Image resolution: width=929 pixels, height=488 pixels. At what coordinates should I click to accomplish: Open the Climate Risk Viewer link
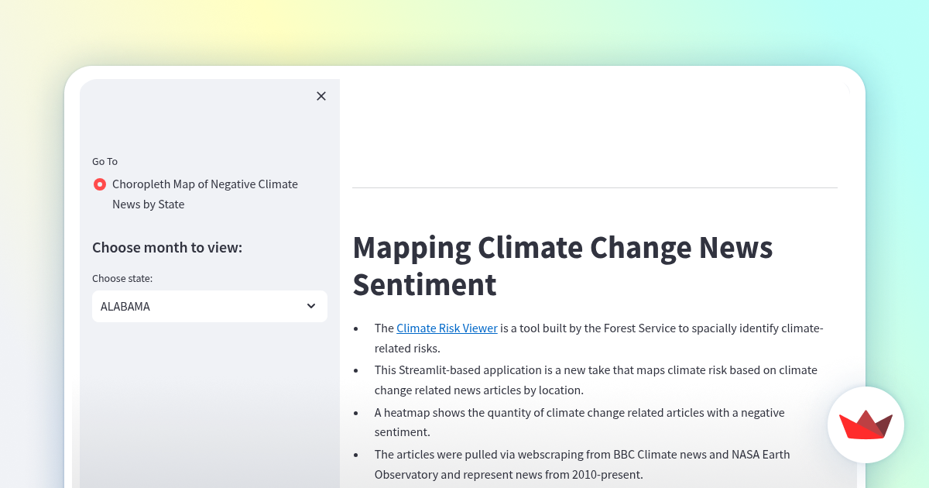[x=447, y=328]
